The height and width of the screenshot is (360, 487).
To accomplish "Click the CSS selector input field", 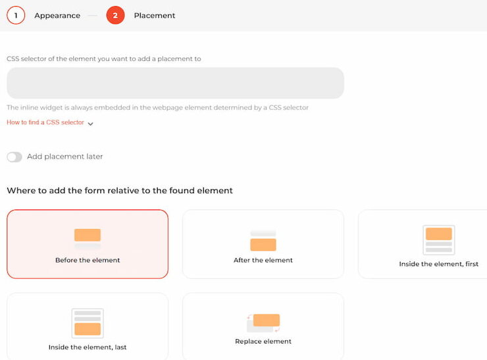I will tap(175, 83).
